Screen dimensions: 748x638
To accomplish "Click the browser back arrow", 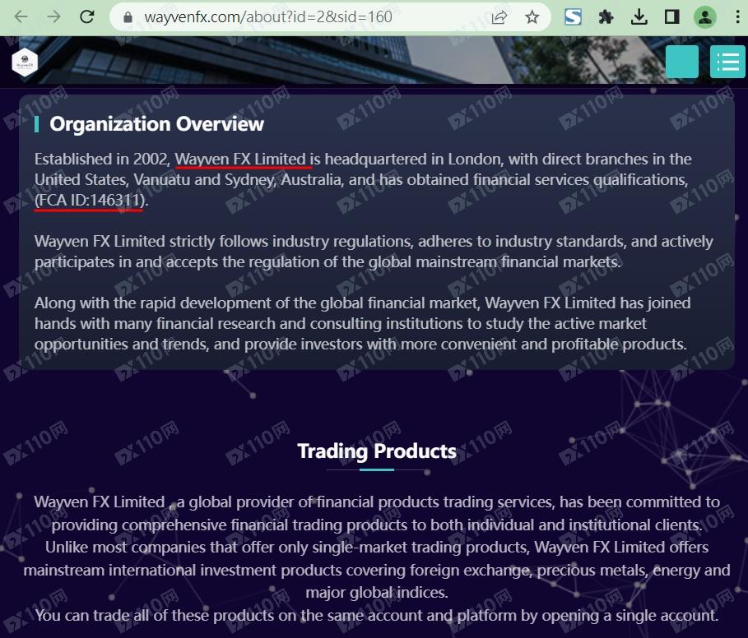I will 21,16.
